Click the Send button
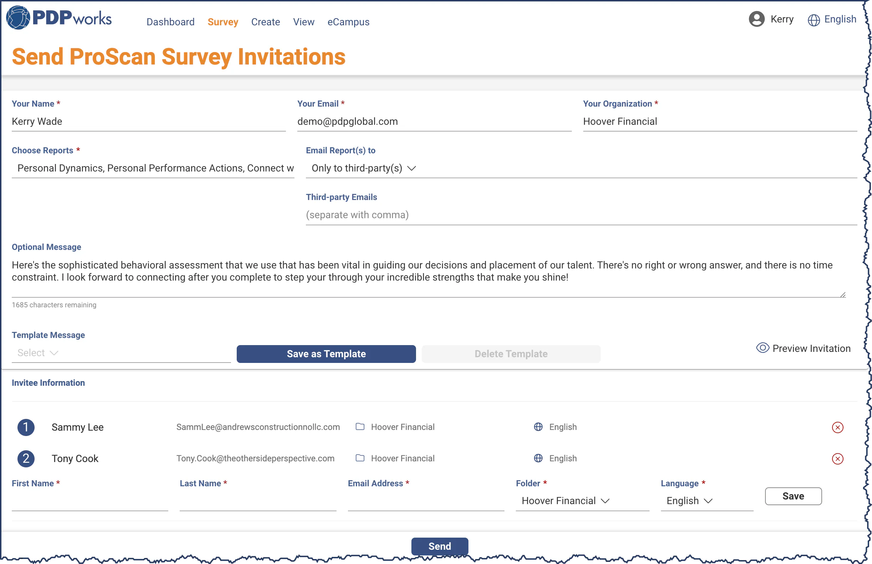 click(440, 546)
